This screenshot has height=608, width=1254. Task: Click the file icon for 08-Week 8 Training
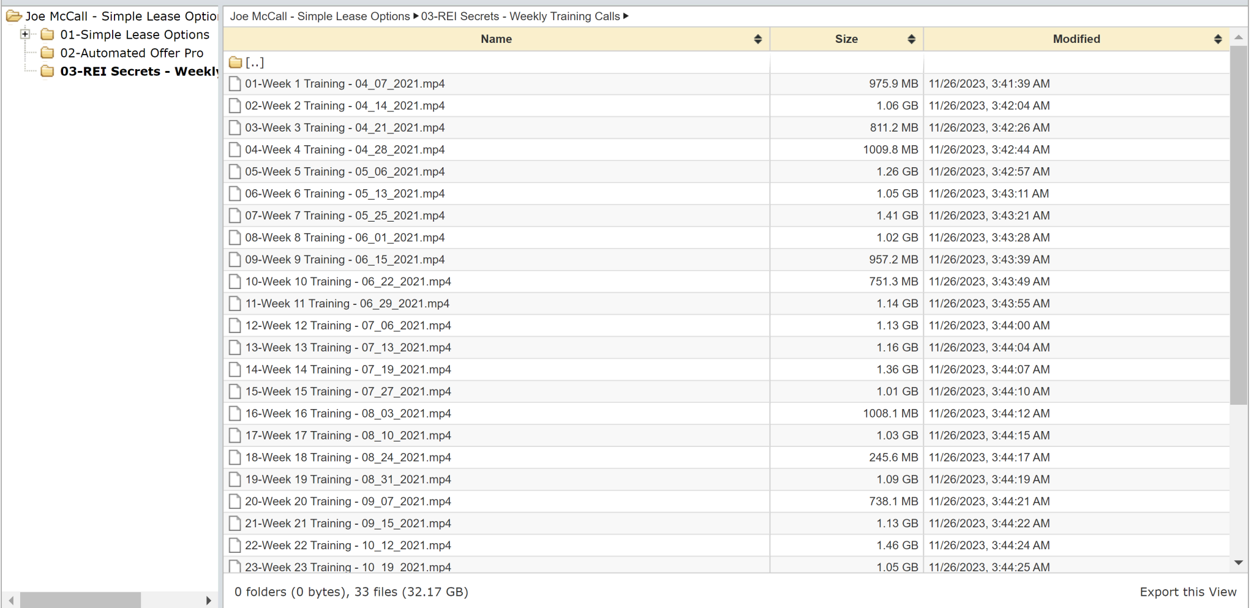[235, 238]
